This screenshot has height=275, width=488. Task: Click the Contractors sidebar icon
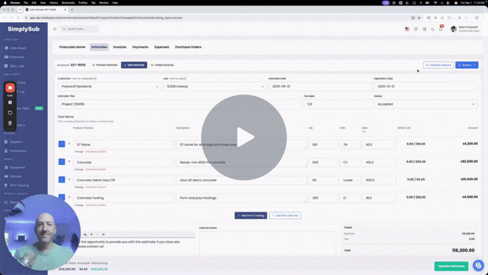tap(6, 151)
